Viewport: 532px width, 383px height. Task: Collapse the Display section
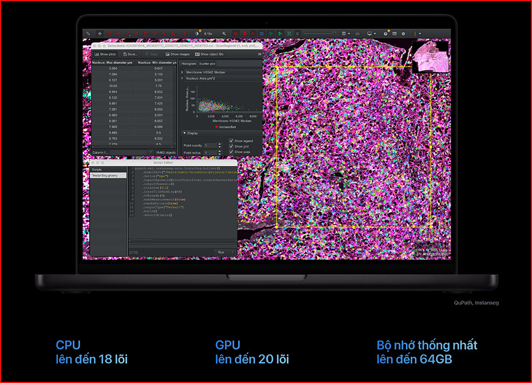coord(185,134)
